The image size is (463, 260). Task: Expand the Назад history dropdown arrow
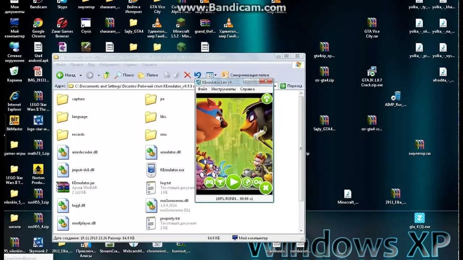click(80, 75)
